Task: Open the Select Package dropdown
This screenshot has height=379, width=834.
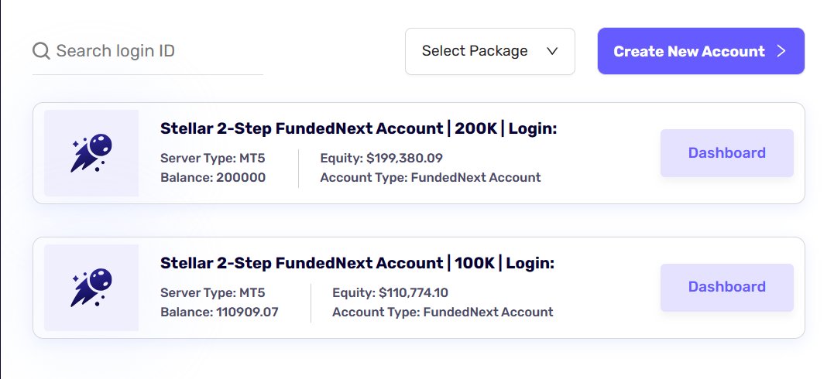Action: (489, 51)
